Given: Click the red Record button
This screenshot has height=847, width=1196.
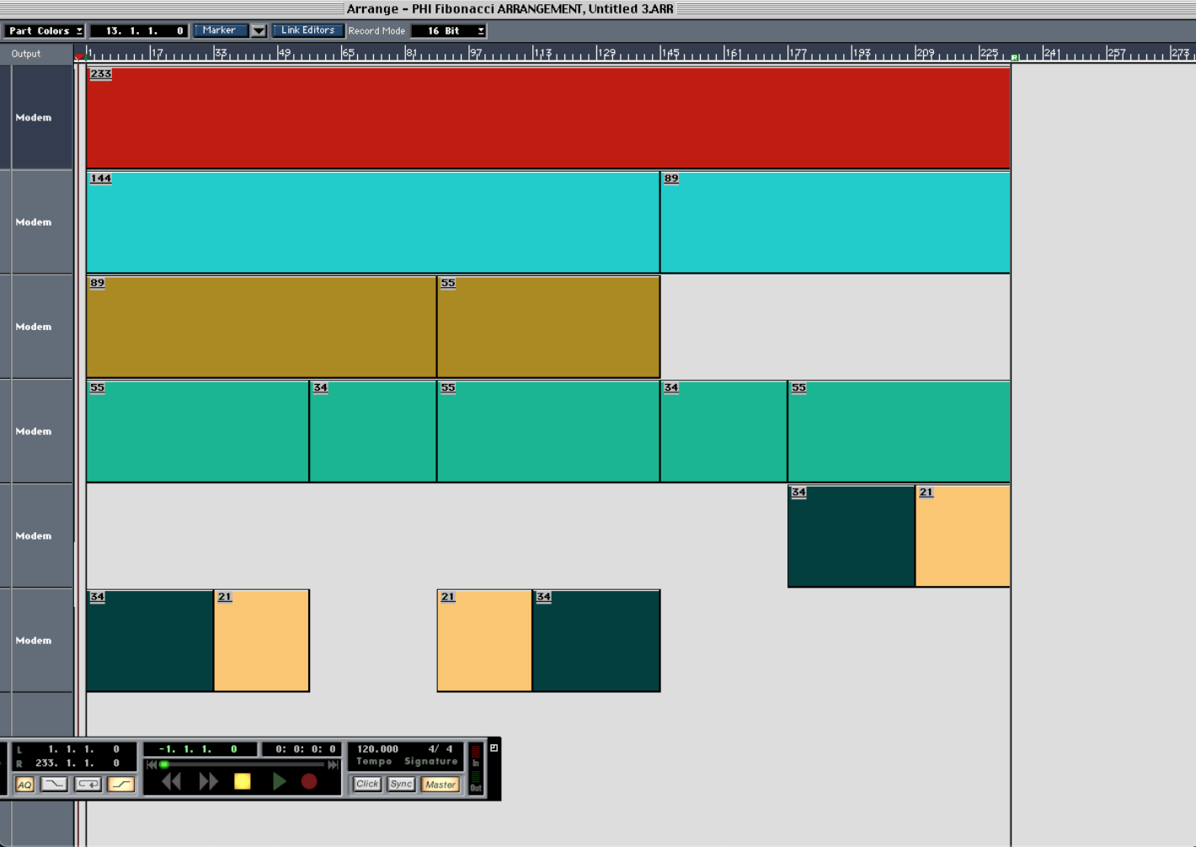Looking at the screenshot, I should (x=309, y=782).
